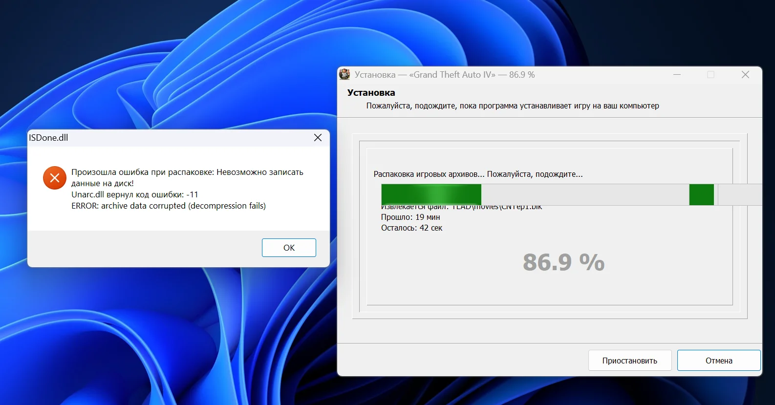
Task: Click the installer app icon in title bar
Action: [x=344, y=74]
